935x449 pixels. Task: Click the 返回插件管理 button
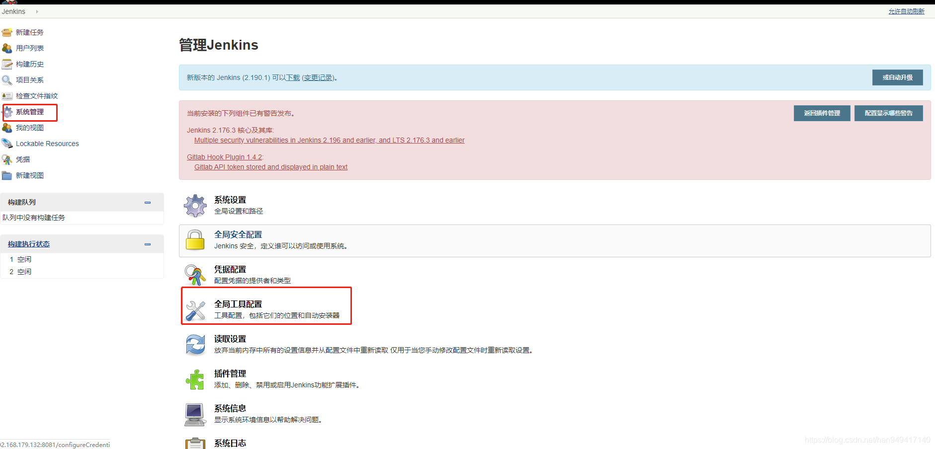click(x=822, y=113)
